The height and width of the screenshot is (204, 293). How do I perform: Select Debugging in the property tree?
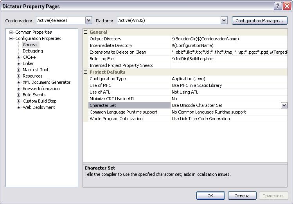click(32, 51)
